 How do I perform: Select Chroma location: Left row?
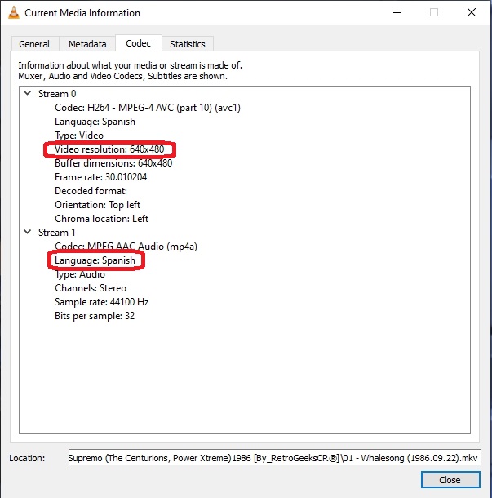pyautogui.click(x=101, y=219)
